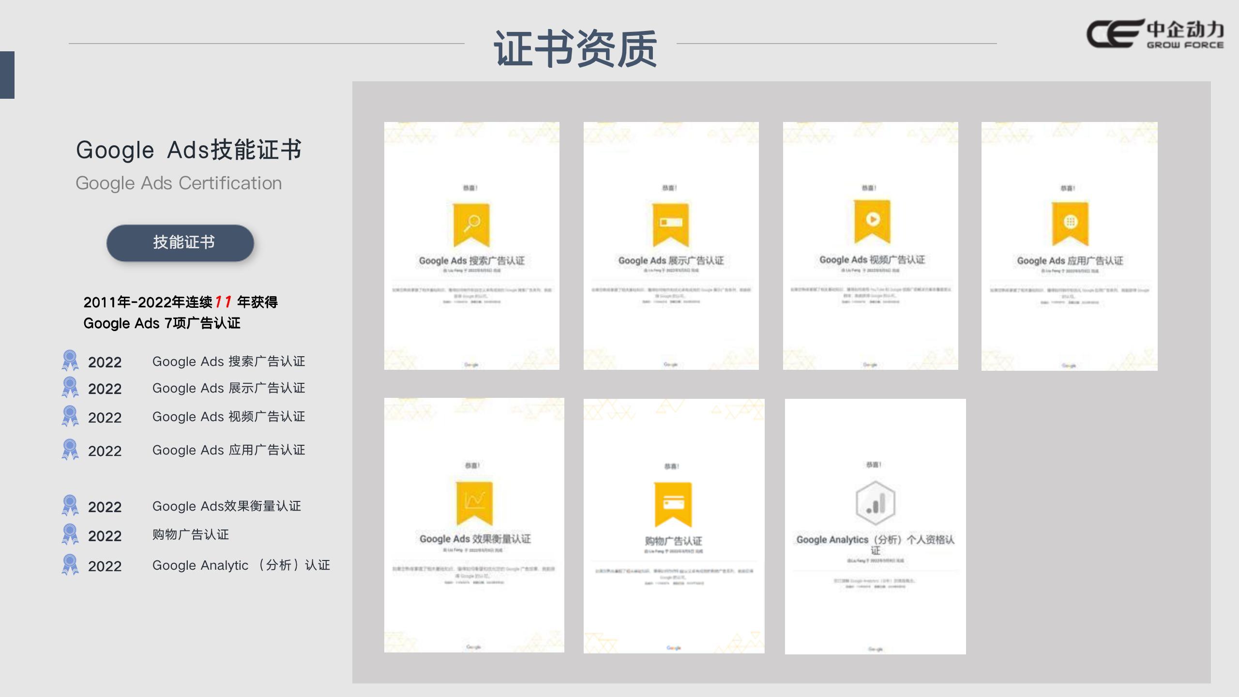Image resolution: width=1239 pixels, height=697 pixels.
Task: Click the ribbon medal beside 展示广告认证 row
Action: click(70, 387)
